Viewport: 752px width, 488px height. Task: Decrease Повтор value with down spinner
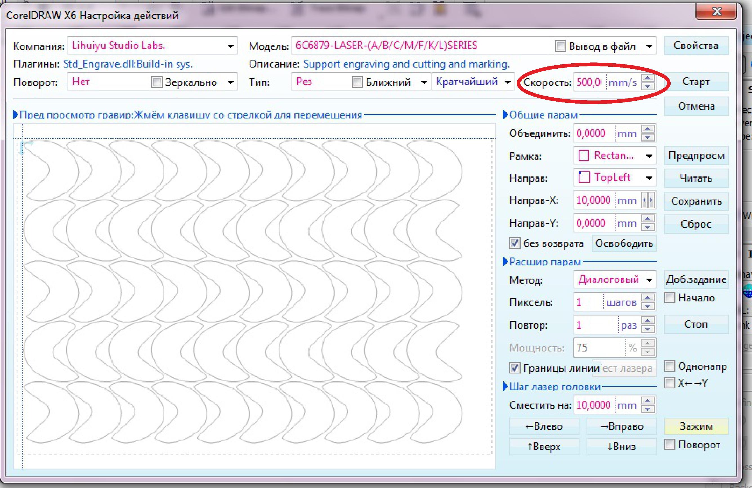[648, 330]
